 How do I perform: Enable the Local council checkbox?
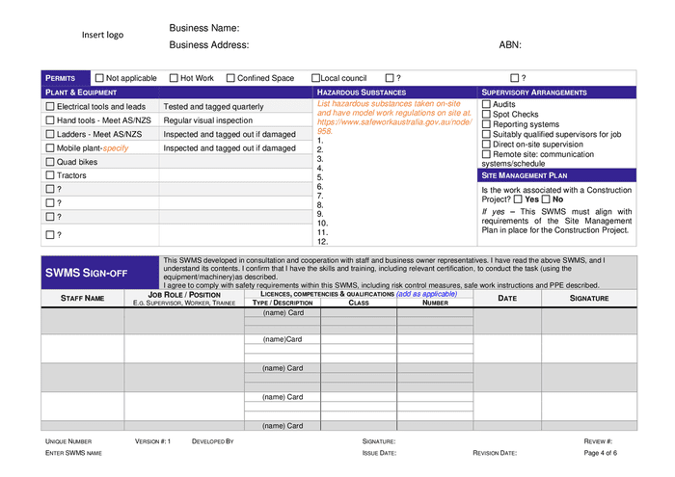pyautogui.click(x=315, y=78)
